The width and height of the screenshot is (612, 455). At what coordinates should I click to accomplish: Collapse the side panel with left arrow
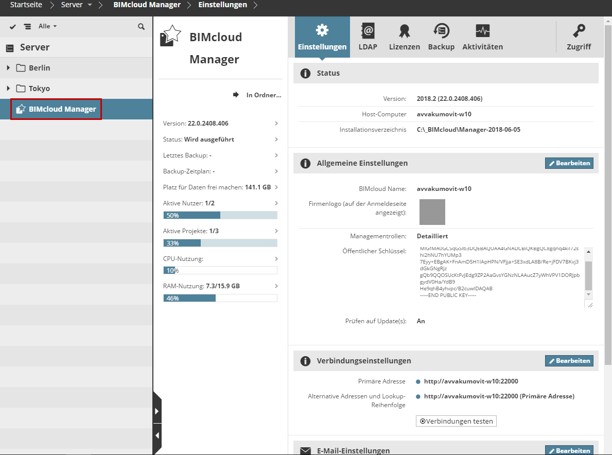(157, 435)
